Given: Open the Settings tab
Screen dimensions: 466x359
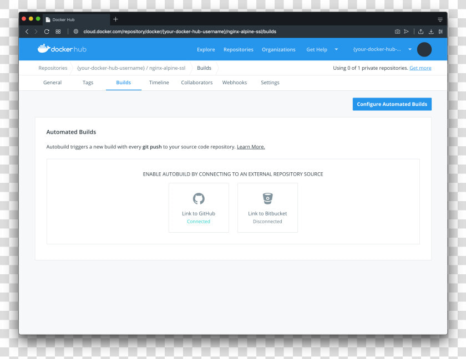Looking at the screenshot, I should [270, 83].
